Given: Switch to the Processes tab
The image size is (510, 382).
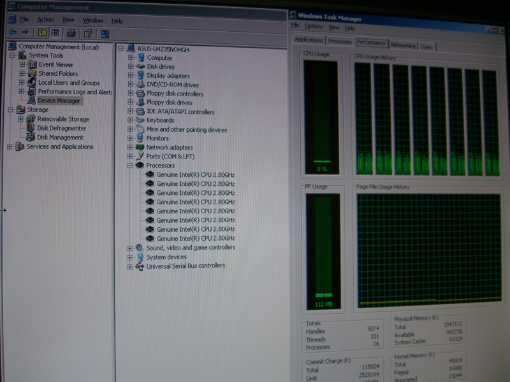Looking at the screenshot, I should click(340, 41).
